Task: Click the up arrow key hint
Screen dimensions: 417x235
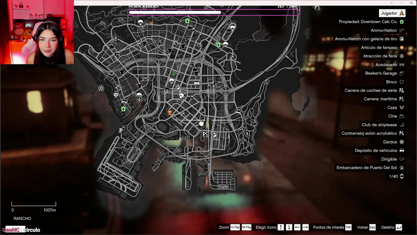Action: pos(281,227)
